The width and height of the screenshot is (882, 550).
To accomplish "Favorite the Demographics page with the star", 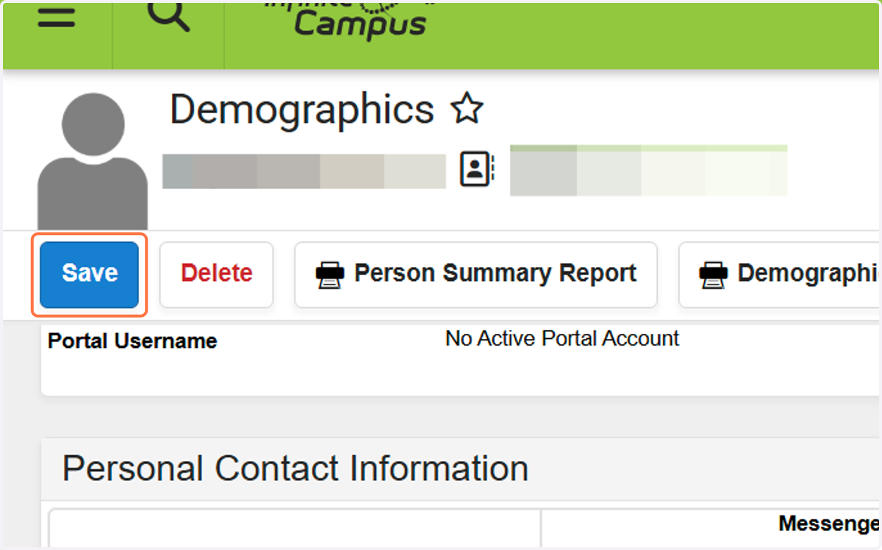I will point(467,110).
